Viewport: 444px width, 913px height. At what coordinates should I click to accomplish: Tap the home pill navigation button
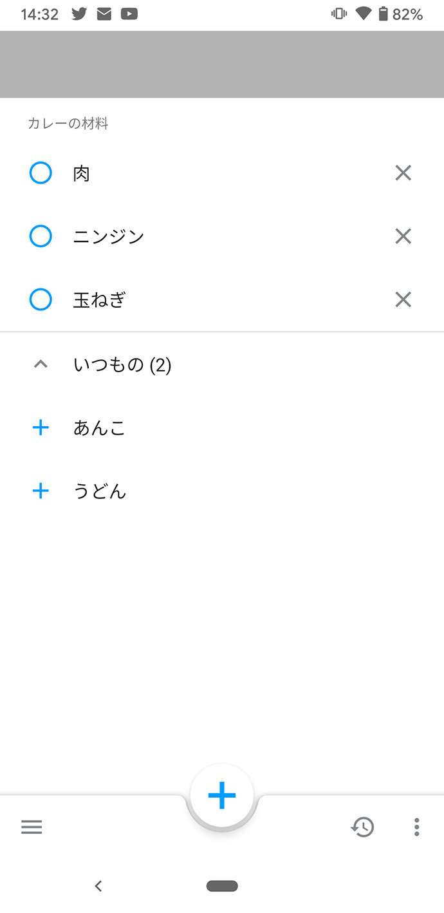222,886
